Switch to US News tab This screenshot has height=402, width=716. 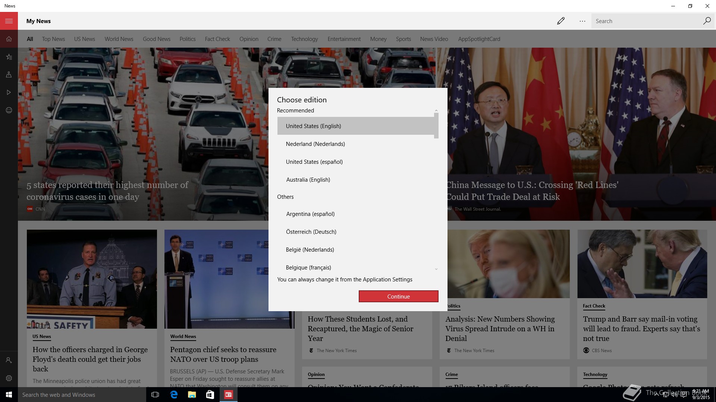point(85,39)
